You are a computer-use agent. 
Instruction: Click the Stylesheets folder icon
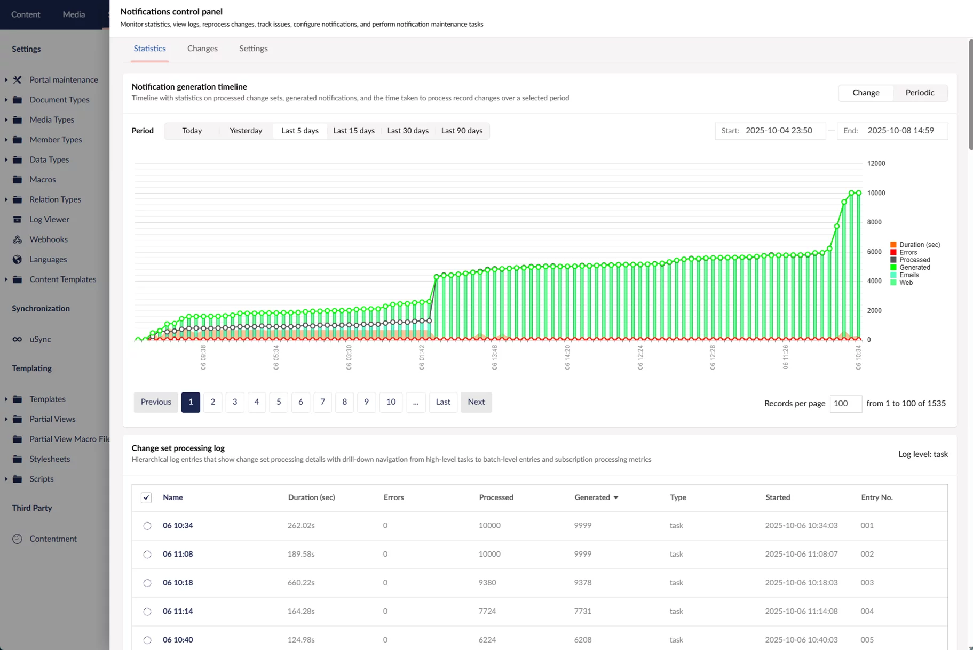point(17,459)
